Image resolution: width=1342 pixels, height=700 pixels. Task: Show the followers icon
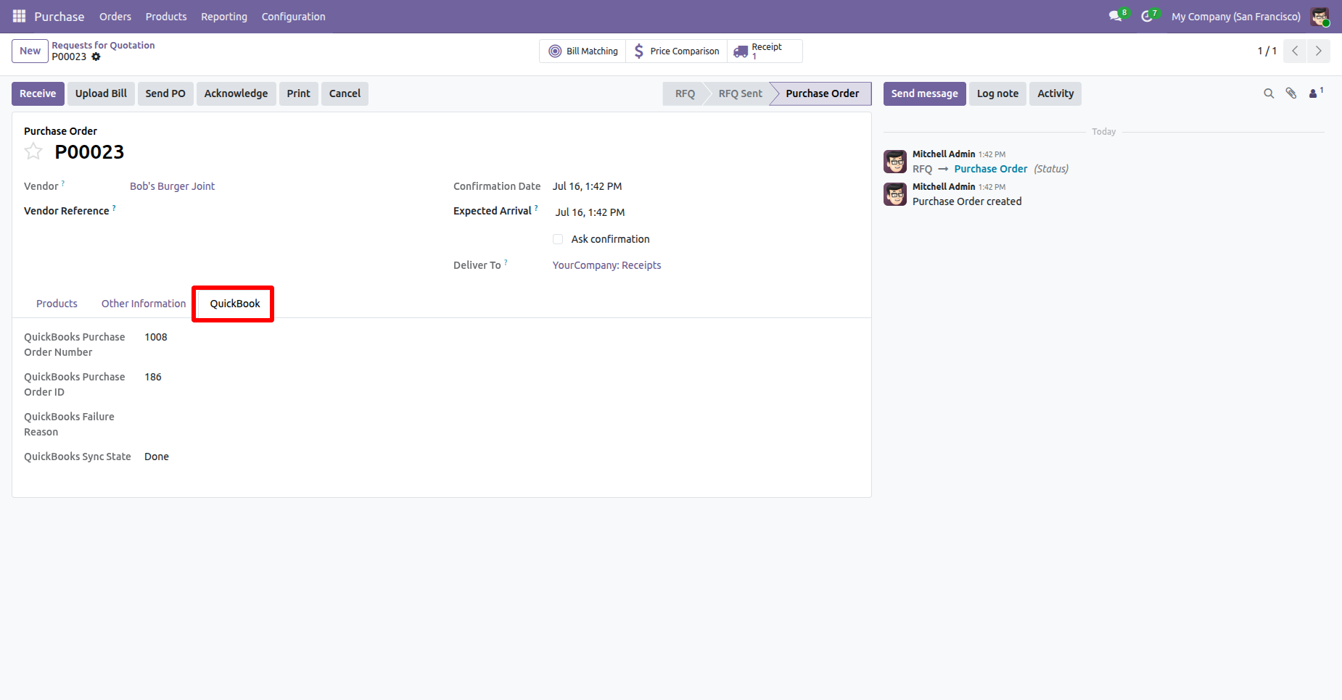click(x=1315, y=93)
